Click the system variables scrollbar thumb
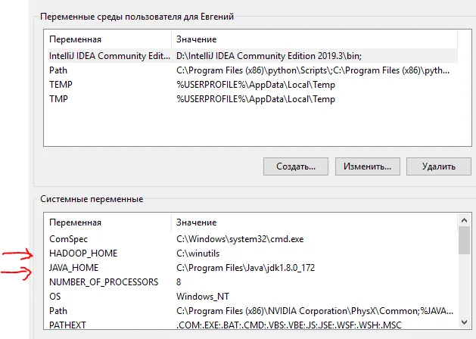Viewport: 476px width, 339px height. tap(463, 240)
